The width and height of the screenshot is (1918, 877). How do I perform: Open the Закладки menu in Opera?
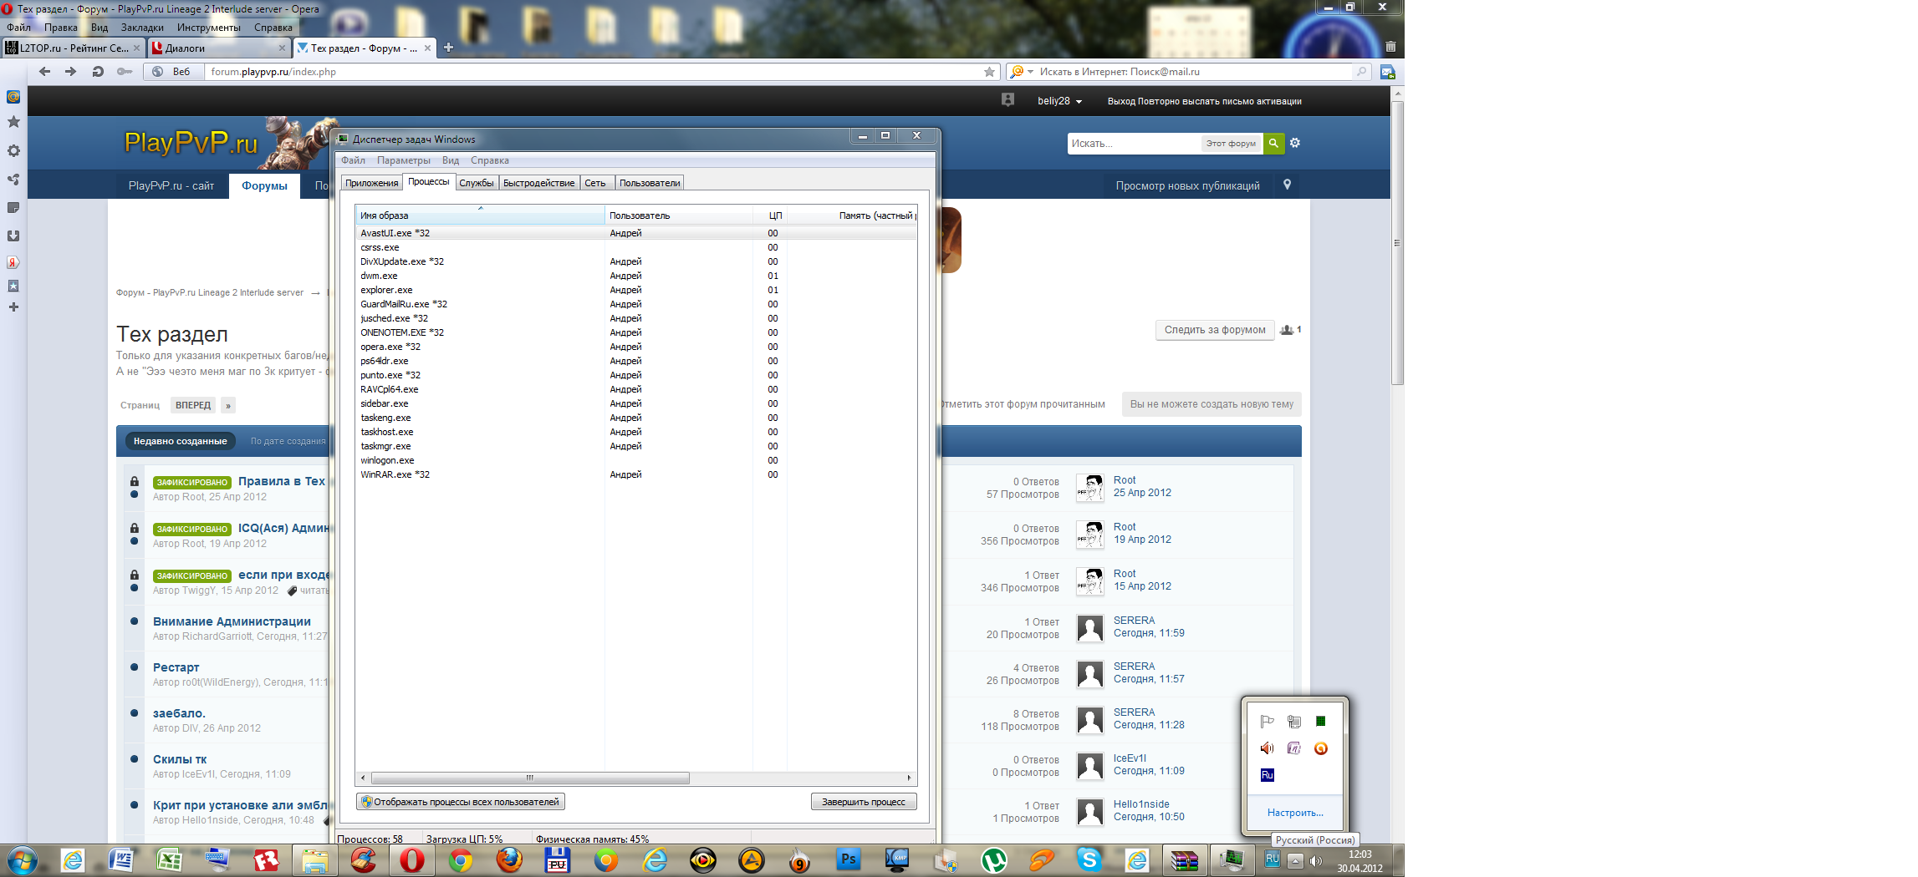click(142, 28)
